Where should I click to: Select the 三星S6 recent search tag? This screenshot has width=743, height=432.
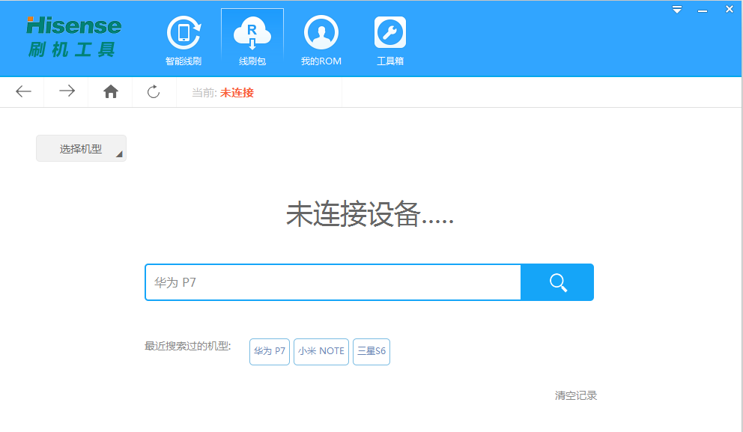[x=371, y=351]
